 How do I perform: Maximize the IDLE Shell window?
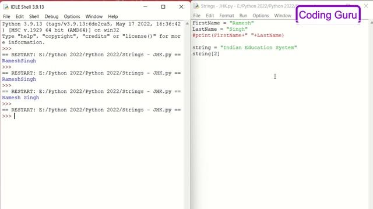point(163,7)
